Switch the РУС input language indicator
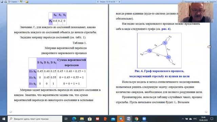Screen dimensions: 217x122 coord(195,119)
